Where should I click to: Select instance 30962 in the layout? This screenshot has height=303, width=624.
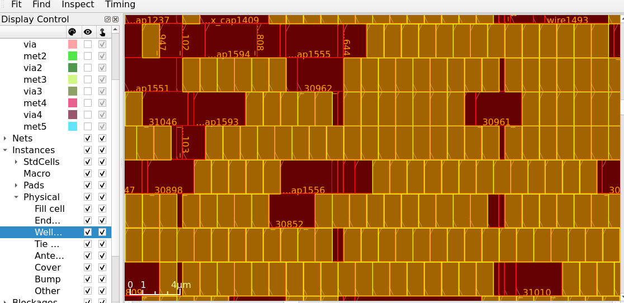click(x=320, y=75)
